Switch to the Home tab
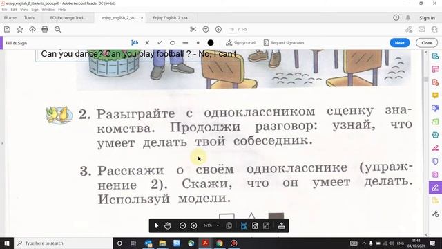The image size is (442, 249). (10, 17)
